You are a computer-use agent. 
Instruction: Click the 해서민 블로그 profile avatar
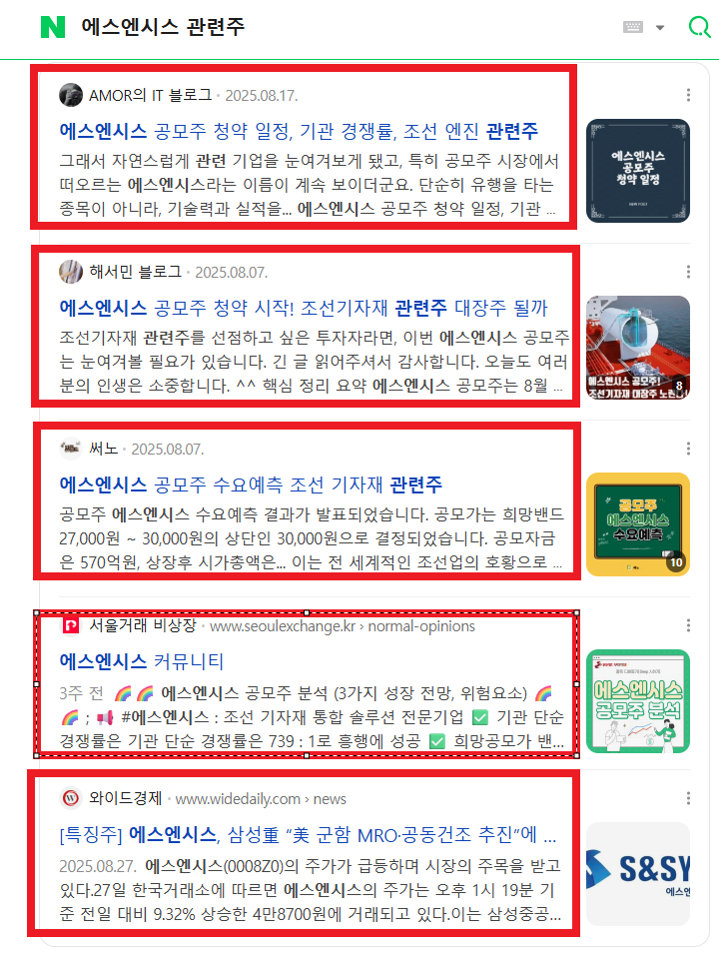(x=71, y=272)
